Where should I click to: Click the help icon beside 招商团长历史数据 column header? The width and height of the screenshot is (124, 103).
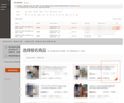click(x=57, y=23)
